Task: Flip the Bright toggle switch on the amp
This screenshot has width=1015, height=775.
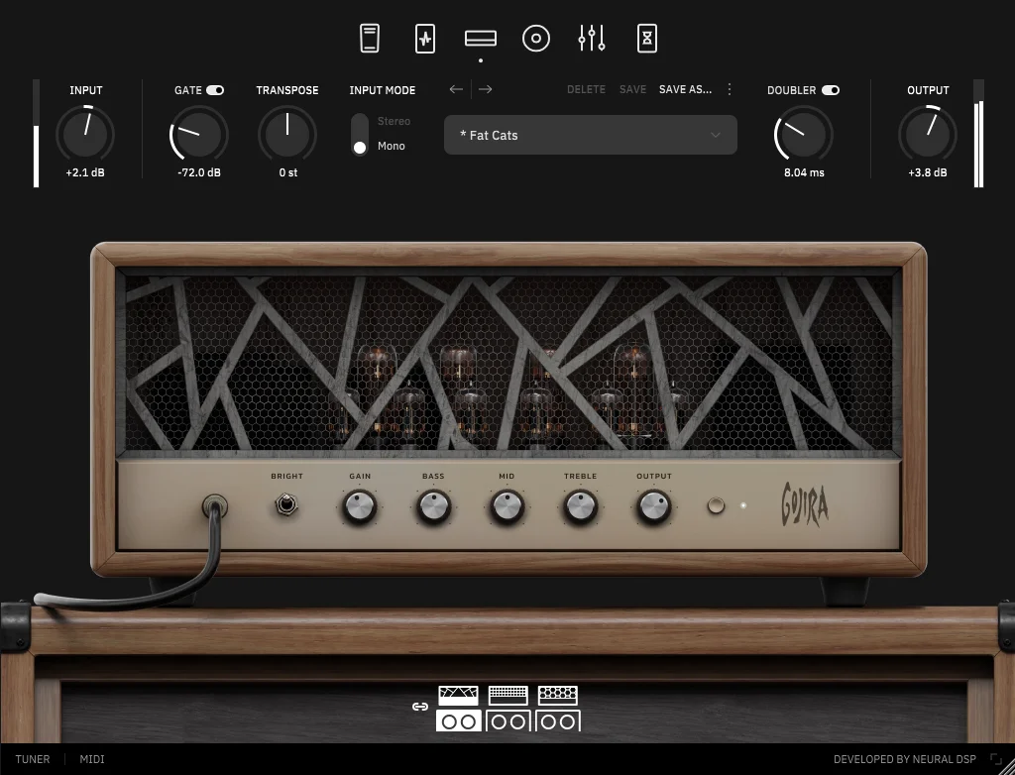Action: [x=286, y=503]
